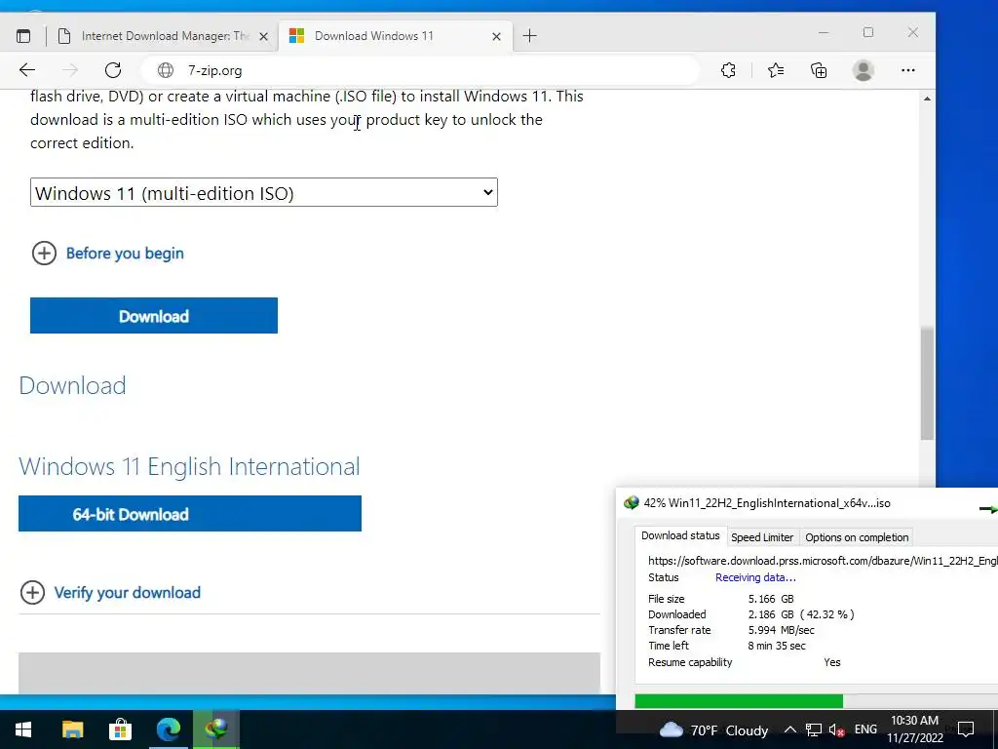Switch to Internet Download Manager tab
This screenshot has height=749, width=998.
point(163,36)
